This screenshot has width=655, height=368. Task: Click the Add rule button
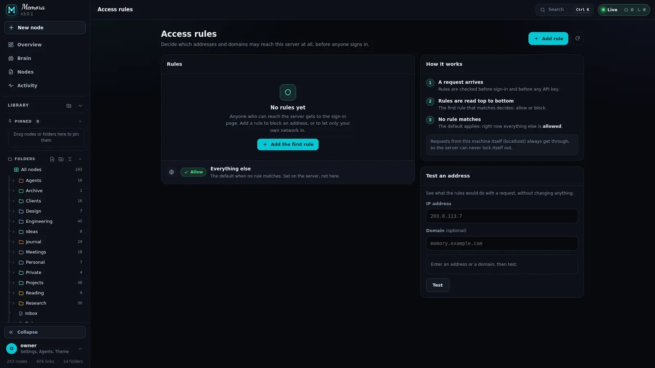point(548,38)
